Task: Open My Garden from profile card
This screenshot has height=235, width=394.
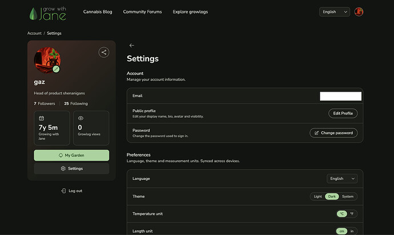Action: (x=71, y=155)
